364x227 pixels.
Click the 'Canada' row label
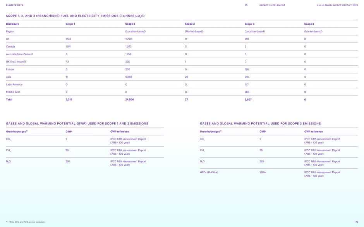click(10, 47)
